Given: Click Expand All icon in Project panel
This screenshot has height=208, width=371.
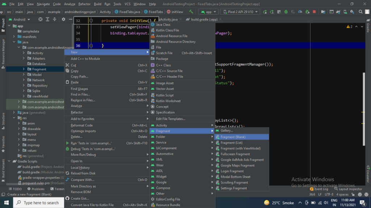Looking at the screenshot, I should click(47, 19).
